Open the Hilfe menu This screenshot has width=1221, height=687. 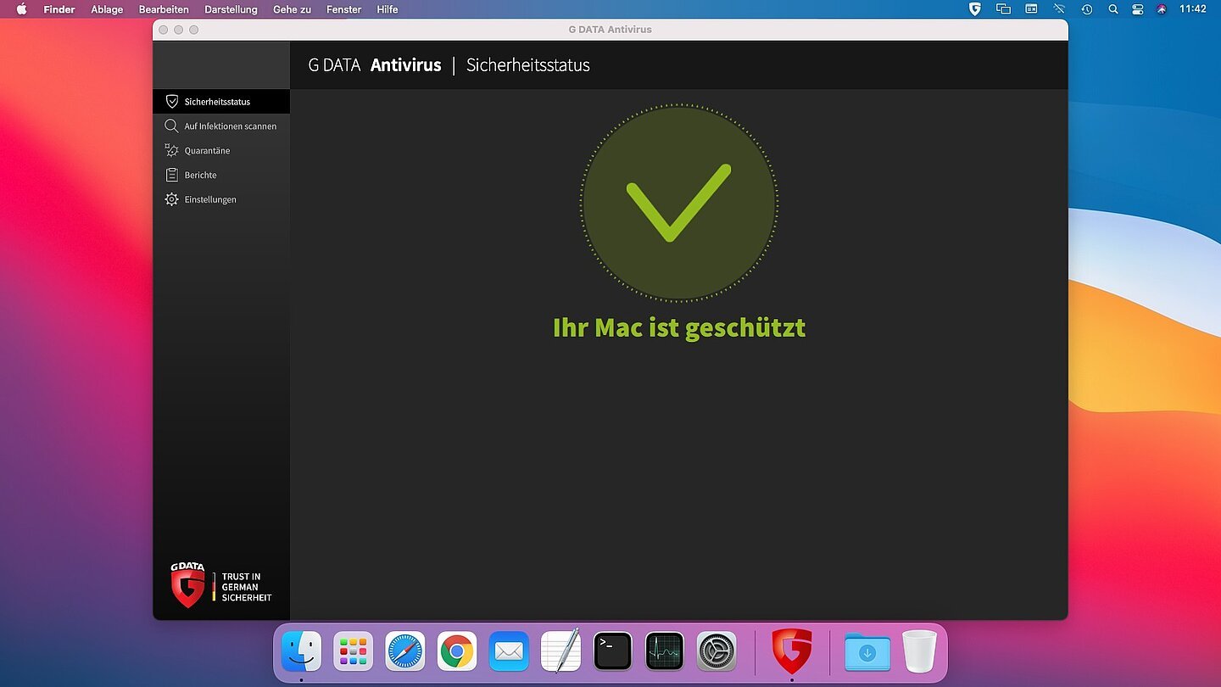pyautogui.click(x=387, y=9)
